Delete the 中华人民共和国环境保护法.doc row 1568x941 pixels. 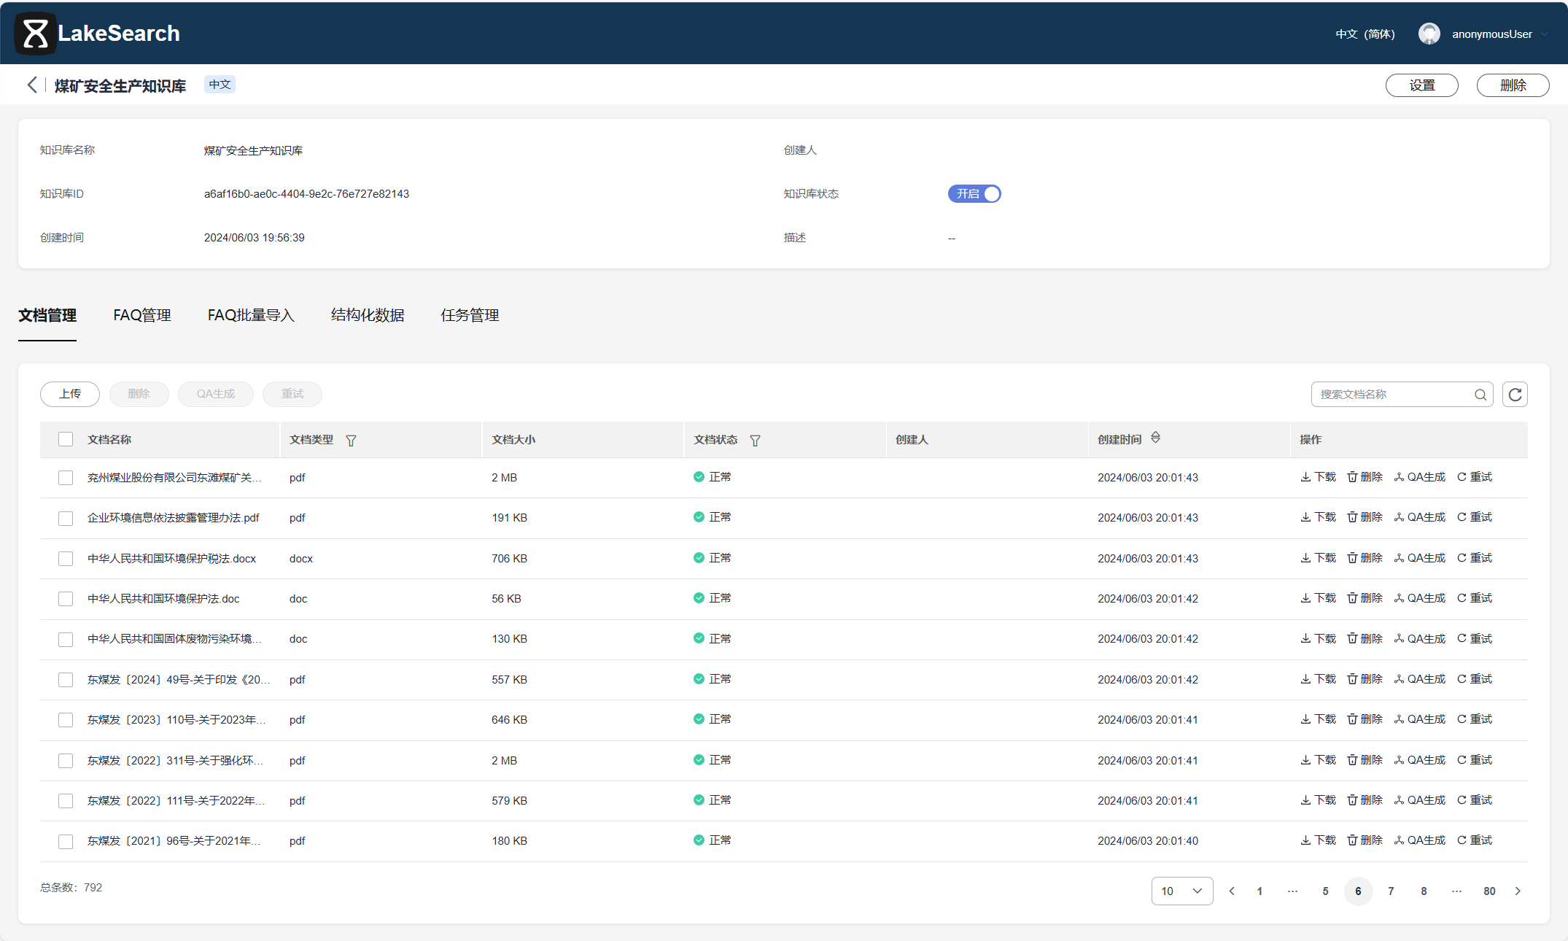tap(1365, 597)
